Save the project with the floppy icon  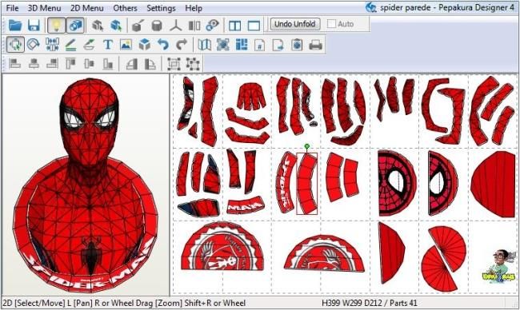point(34,26)
